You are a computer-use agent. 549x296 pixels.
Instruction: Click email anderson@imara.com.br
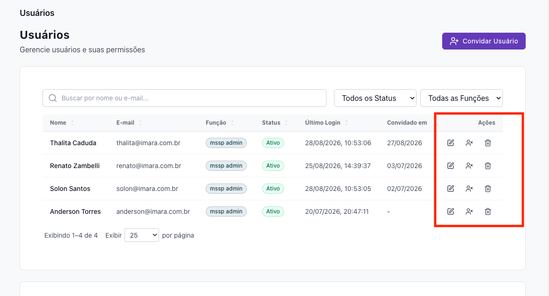point(153,211)
